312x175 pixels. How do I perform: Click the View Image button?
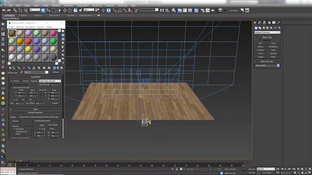(x=53, y=125)
